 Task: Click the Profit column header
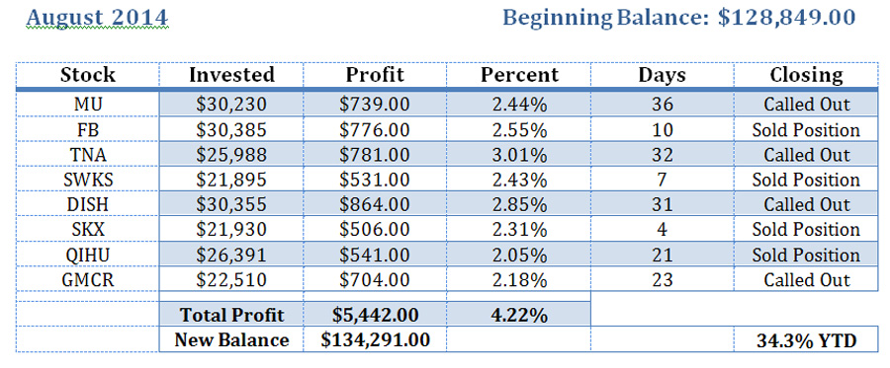click(x=375, y=75)
